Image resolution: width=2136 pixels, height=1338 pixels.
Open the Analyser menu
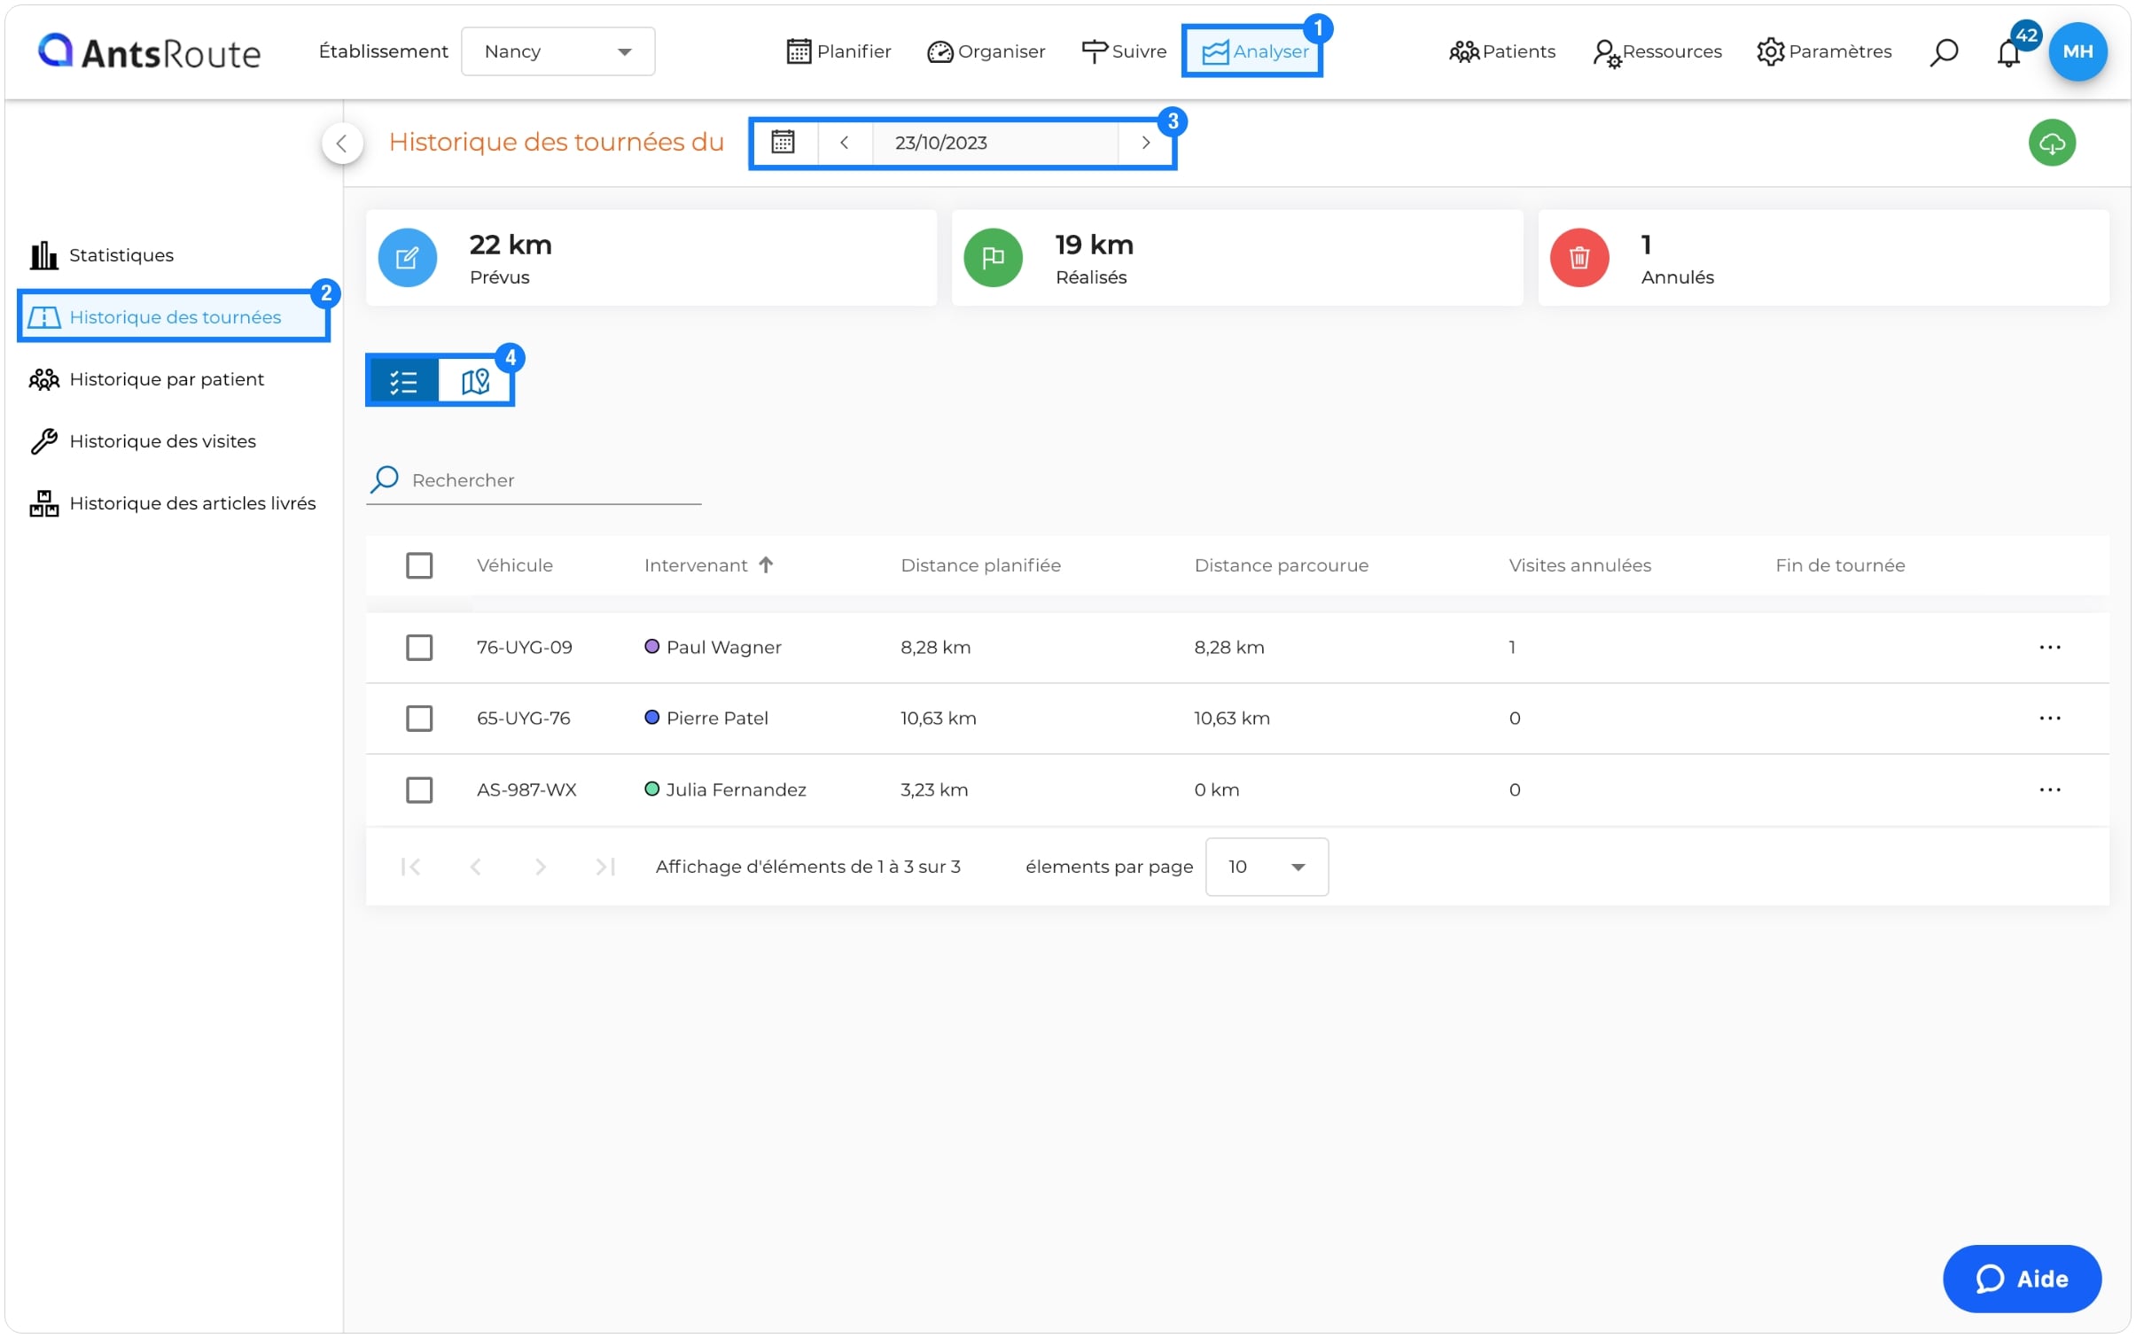point(1253,51)
